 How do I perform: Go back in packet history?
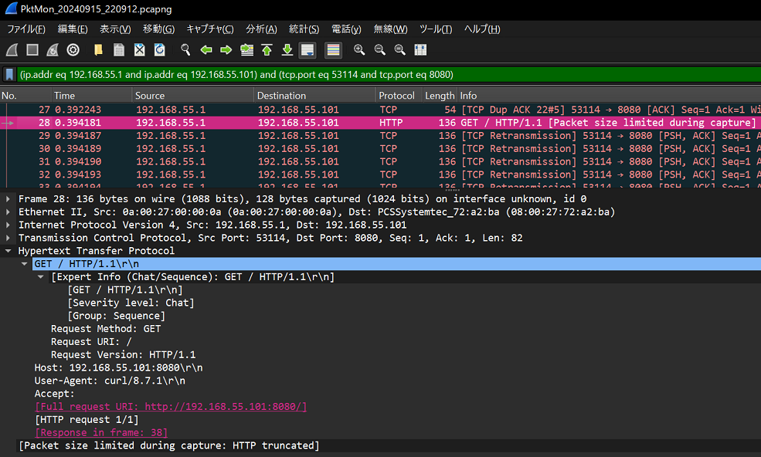[x=206, y=50]
